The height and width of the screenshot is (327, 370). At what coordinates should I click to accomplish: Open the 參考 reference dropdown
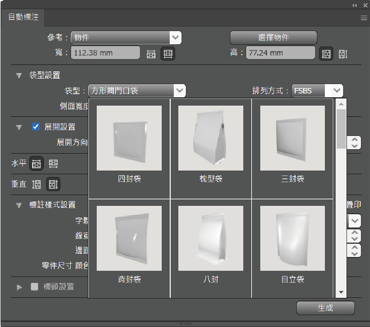pos(176,37)
